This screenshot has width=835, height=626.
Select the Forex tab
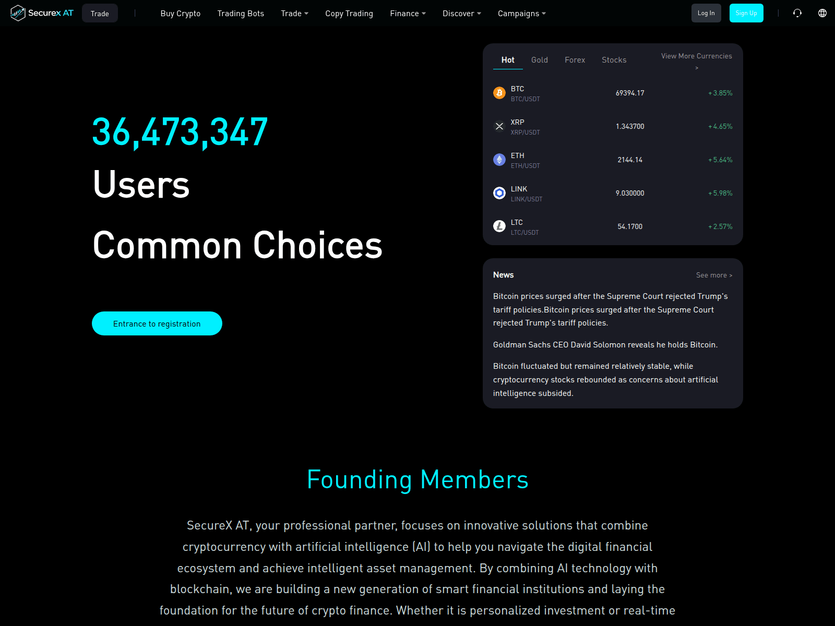click(575, 60)
